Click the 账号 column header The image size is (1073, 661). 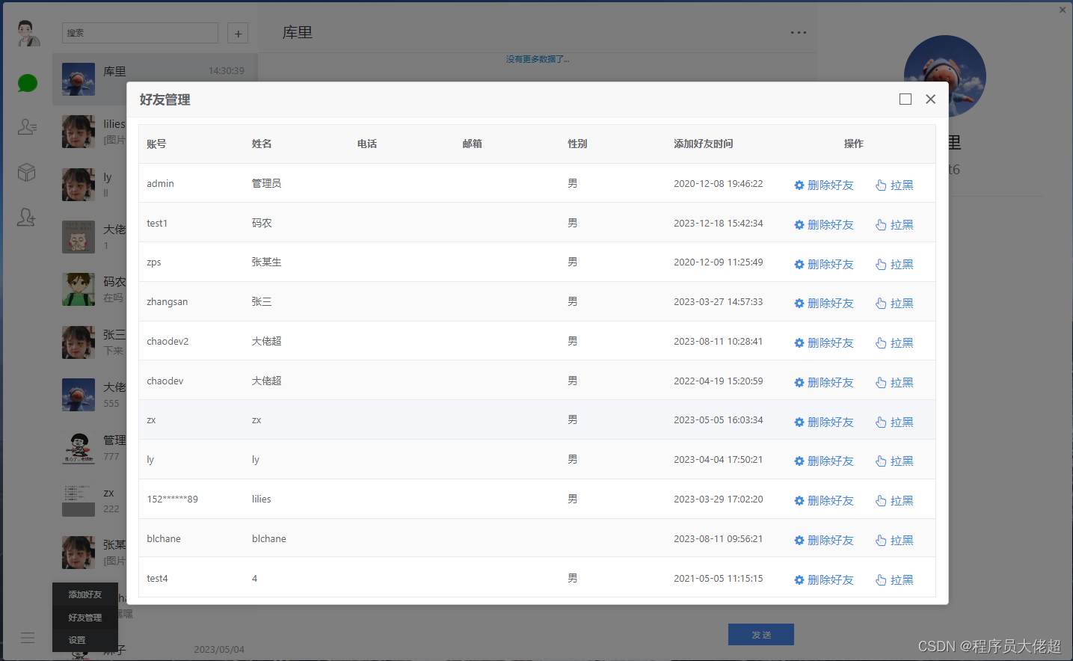tap(156, 144)
